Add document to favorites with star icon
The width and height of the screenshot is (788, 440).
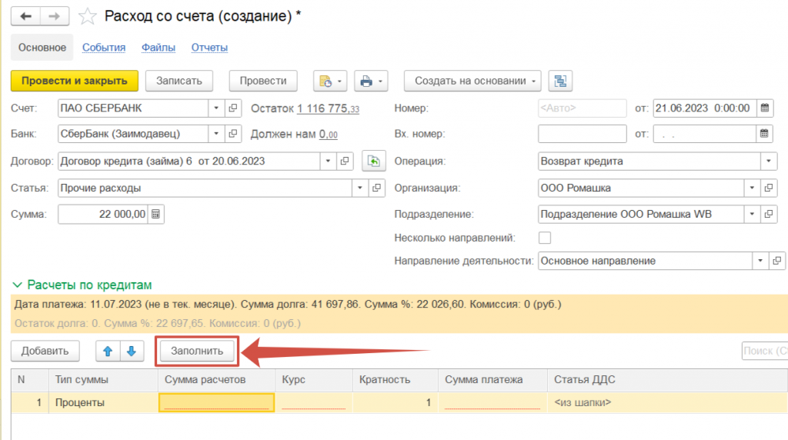pyautogui.click(x=88, y=16)
